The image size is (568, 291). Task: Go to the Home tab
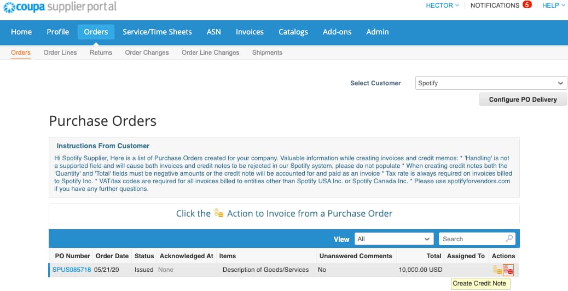21,32
